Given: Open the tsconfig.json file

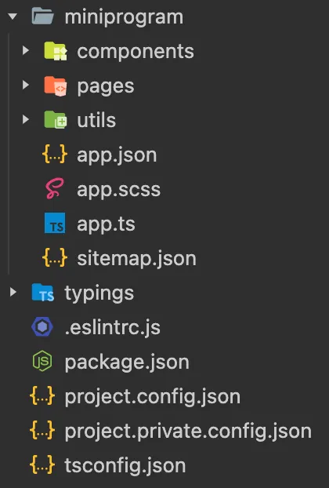Looking at the screenshot, I should 125,465.
